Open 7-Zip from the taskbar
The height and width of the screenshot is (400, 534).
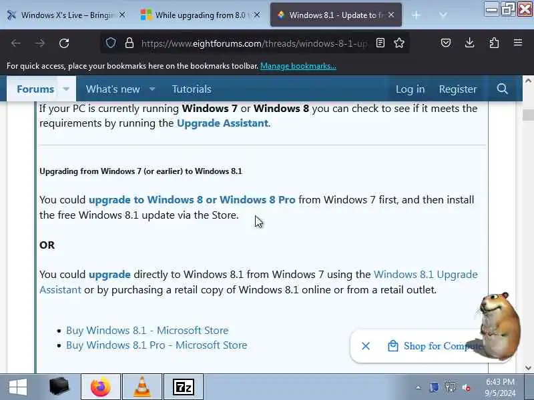coord(184,387)
